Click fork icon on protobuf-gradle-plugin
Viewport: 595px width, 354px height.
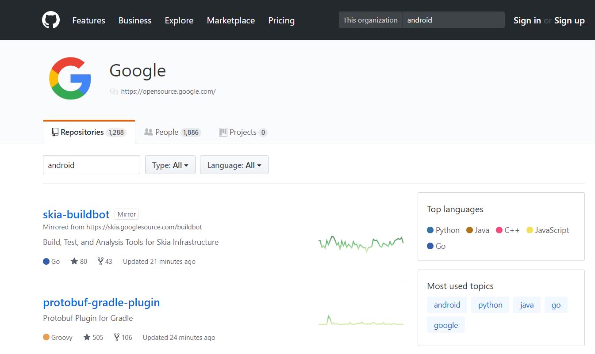(117, 337)
